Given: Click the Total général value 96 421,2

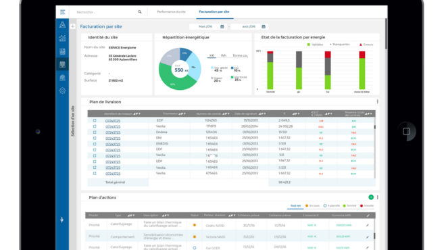Looking at the screenshot, I should point(284,182).
